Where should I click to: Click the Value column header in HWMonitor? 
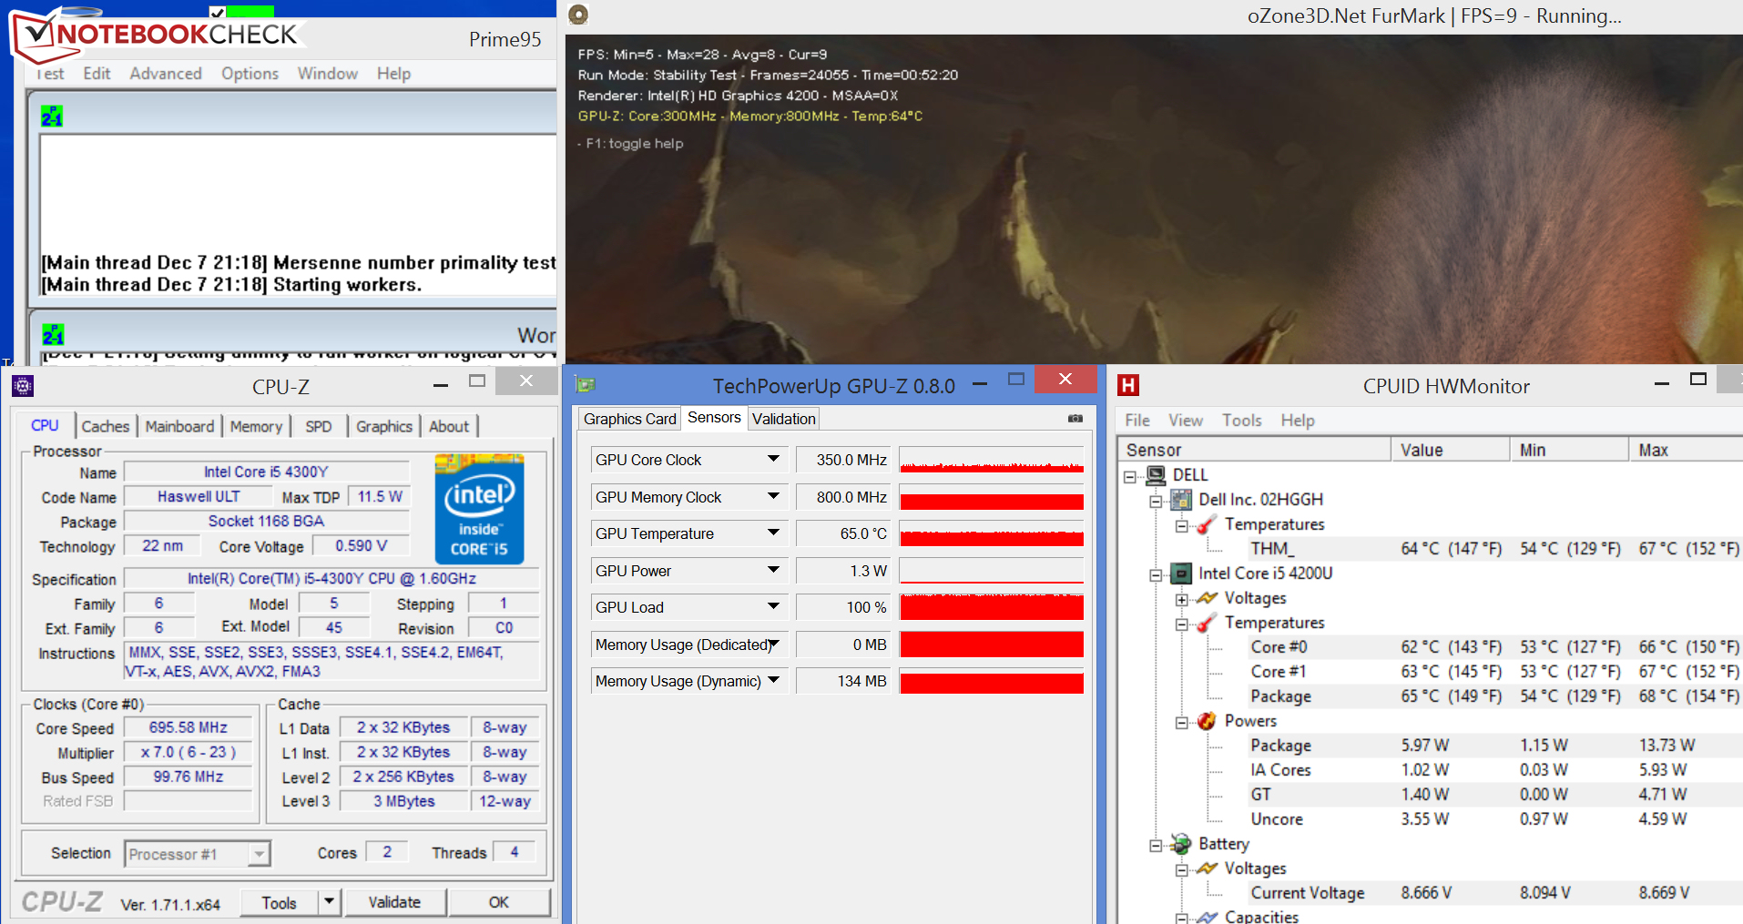click(x=1450, y=450)
